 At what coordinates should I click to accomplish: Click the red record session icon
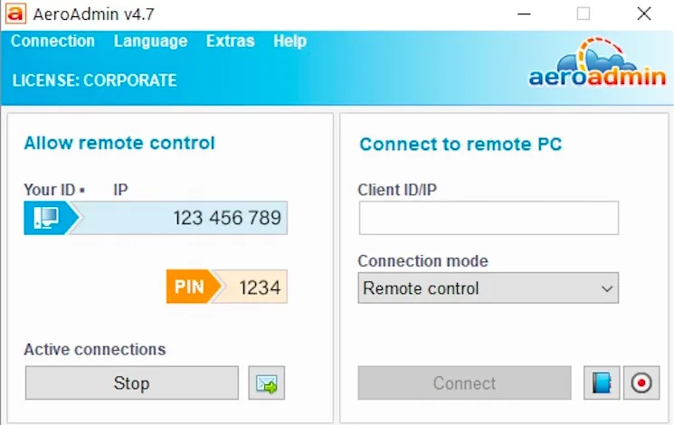[x=641, y=382]
